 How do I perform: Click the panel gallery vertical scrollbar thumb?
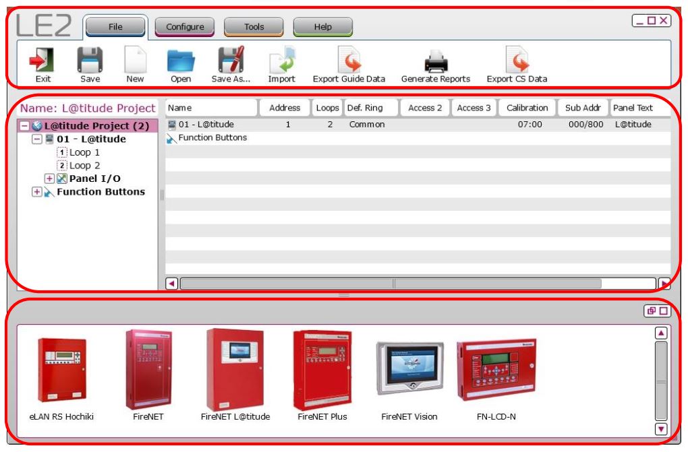(x=661, y=381)
